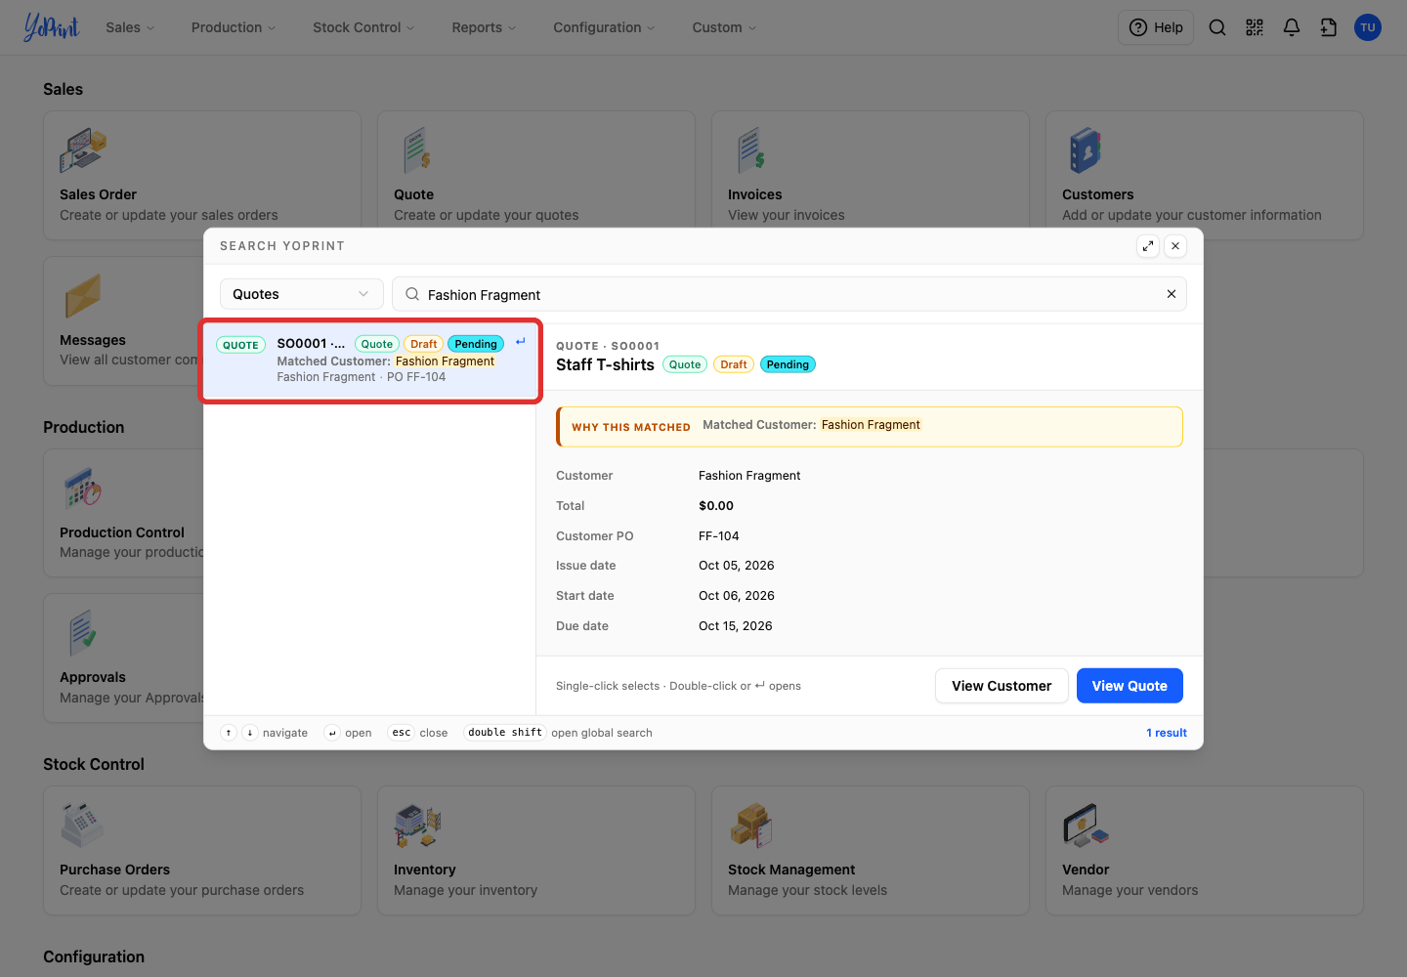Click the Sales Order card icon
1407x977 pixels.
point(83,151)
